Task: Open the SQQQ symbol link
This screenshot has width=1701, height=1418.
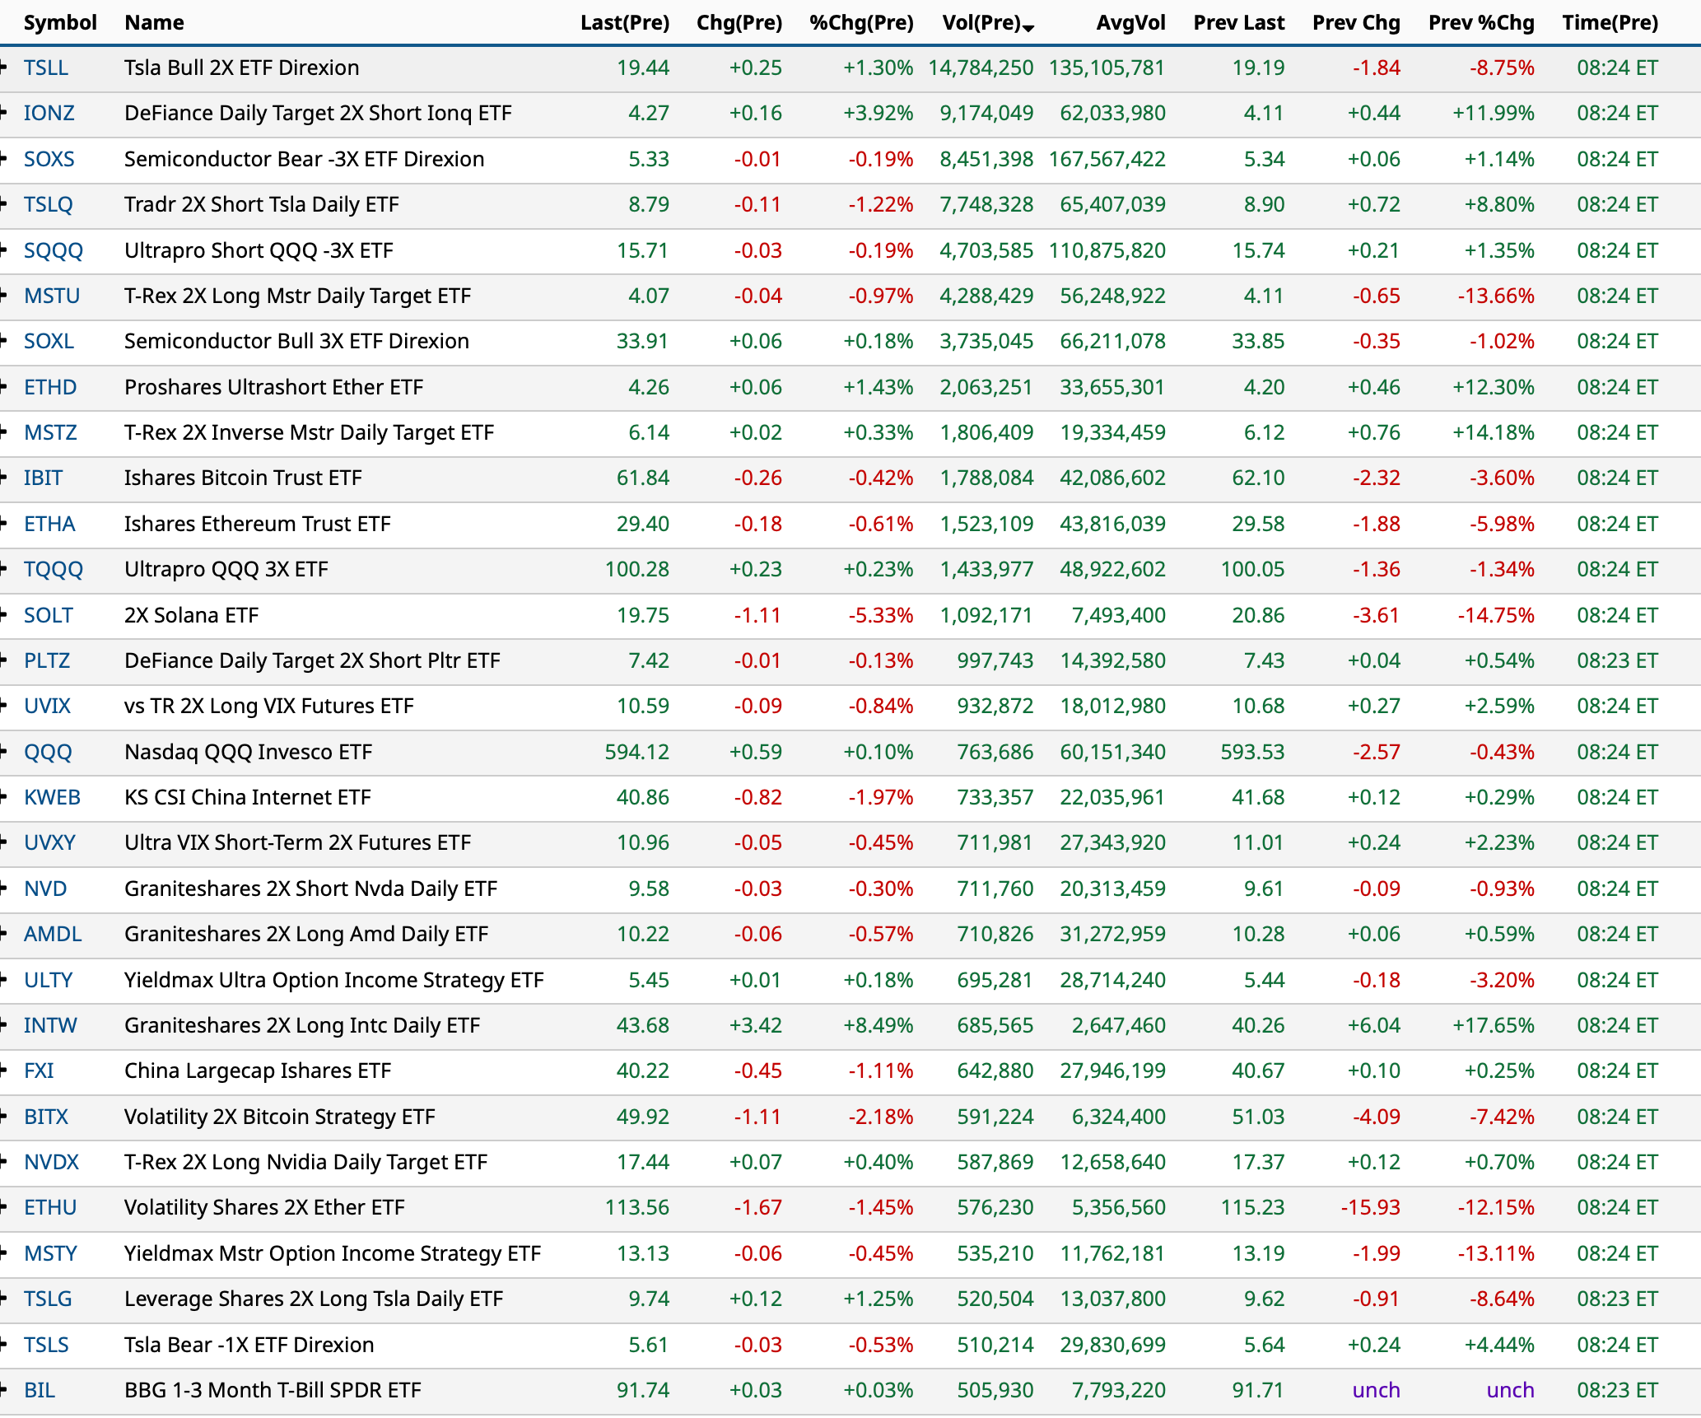Action: point(53,250)
